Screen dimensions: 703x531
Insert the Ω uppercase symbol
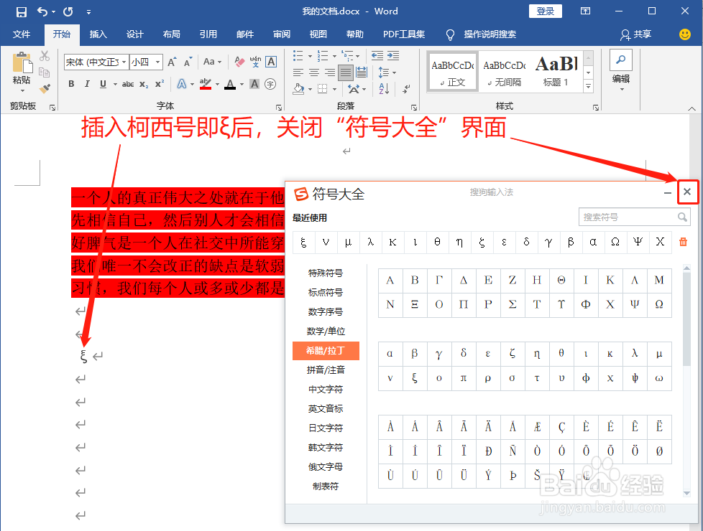[x=659, y=304]
